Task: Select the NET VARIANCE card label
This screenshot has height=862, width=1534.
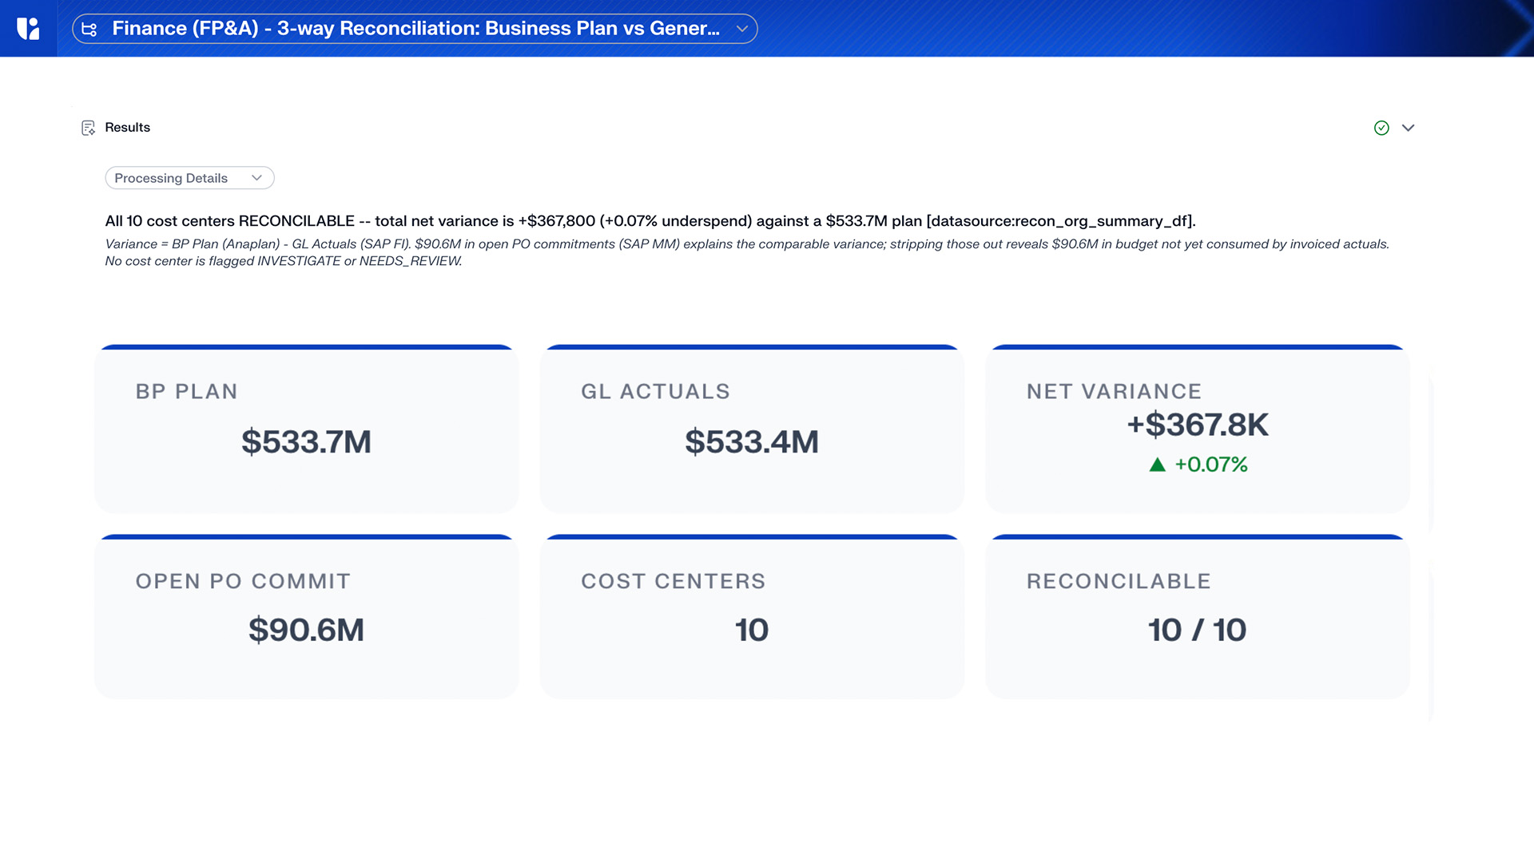Action: point(1114,391)
